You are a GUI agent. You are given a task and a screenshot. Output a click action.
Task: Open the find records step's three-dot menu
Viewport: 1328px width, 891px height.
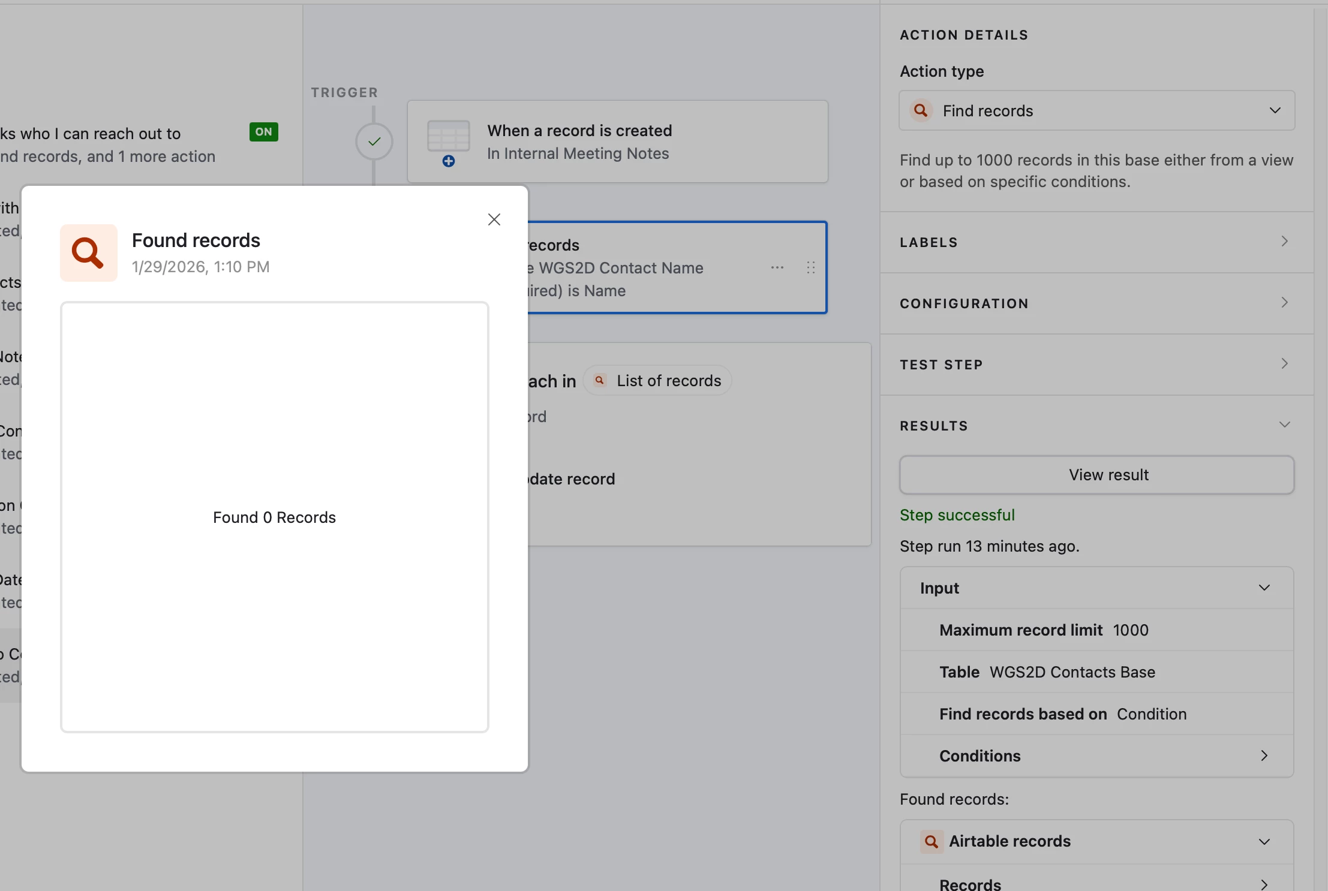pyautogui.click(x=777, y=267)
